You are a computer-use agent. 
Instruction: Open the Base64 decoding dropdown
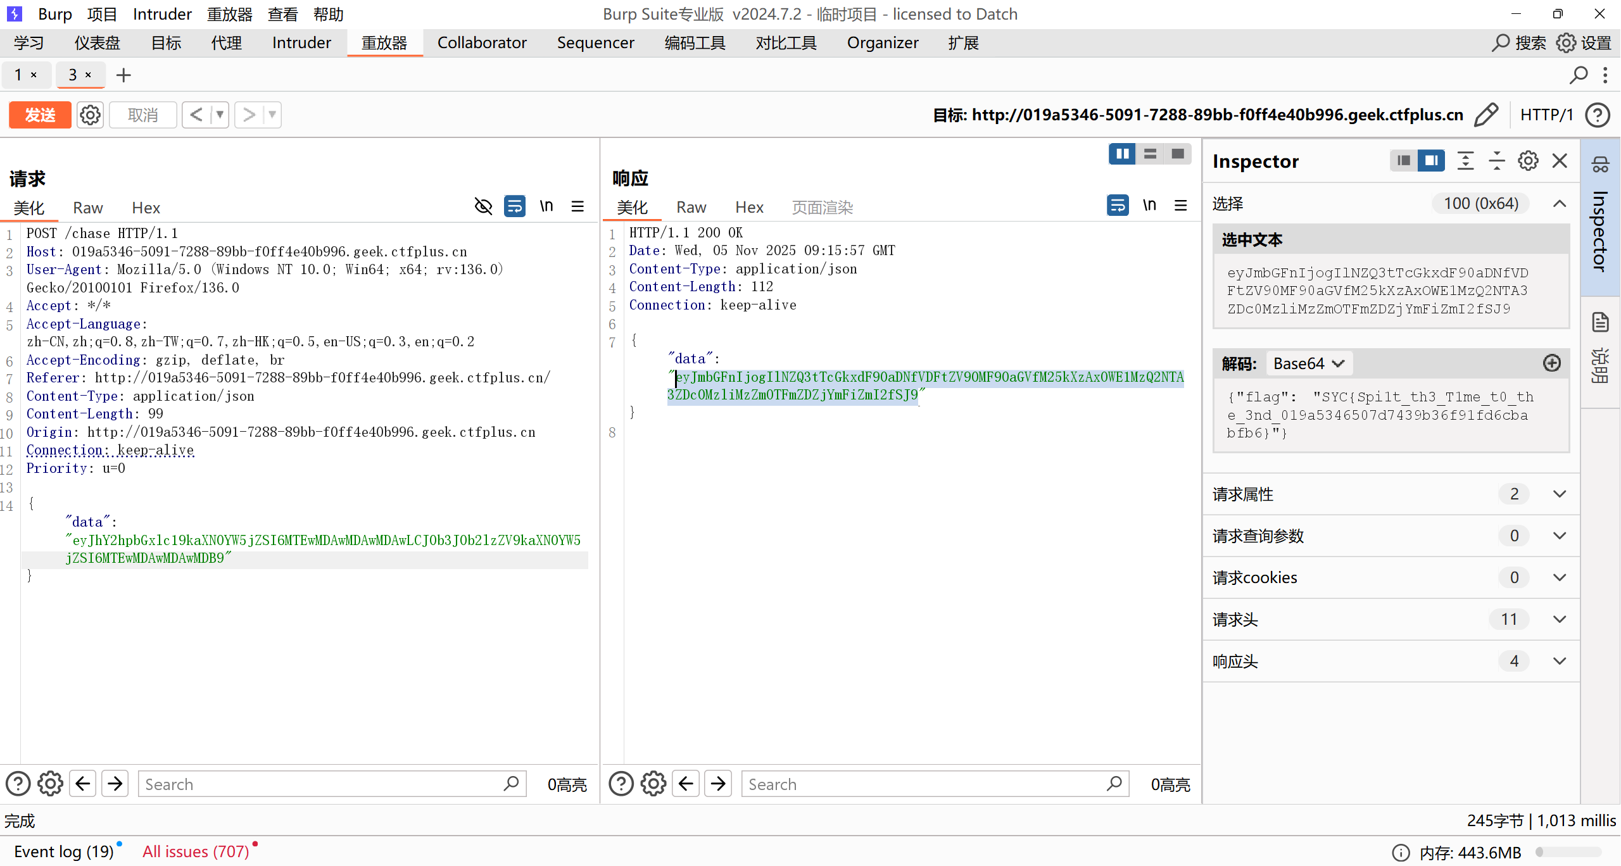(x=1309, y=363)
